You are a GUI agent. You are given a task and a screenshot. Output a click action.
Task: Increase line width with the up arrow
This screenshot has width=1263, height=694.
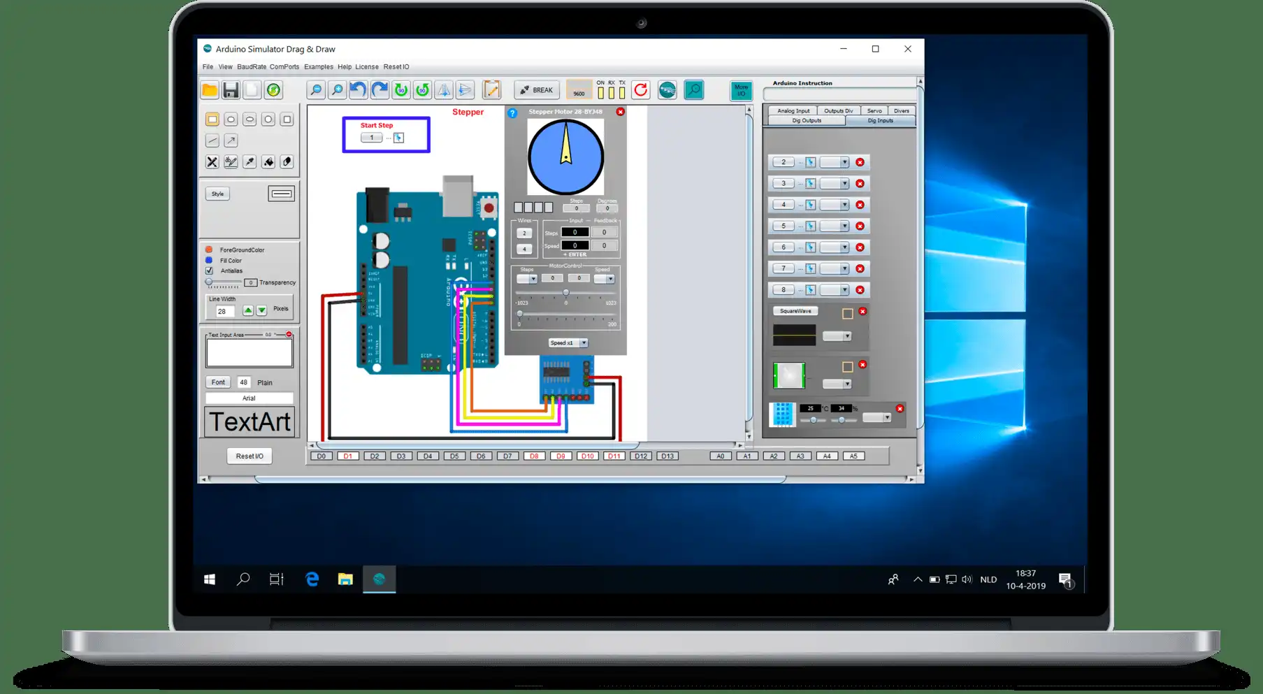coord(248,310)
